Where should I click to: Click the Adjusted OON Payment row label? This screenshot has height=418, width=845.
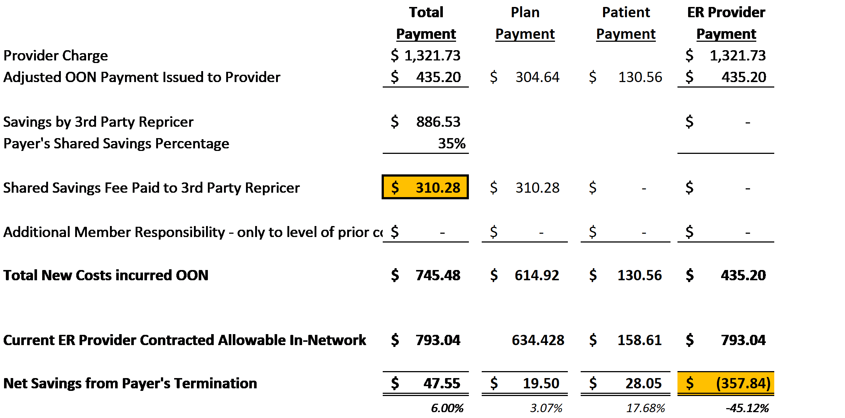(142, 77)
